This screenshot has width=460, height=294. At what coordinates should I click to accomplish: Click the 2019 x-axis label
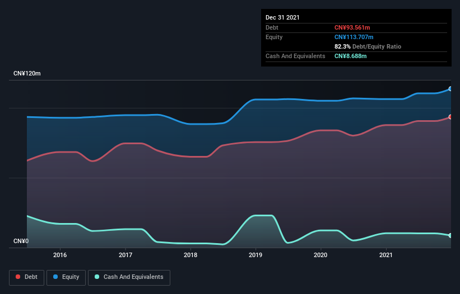click(x=255, y=255)
